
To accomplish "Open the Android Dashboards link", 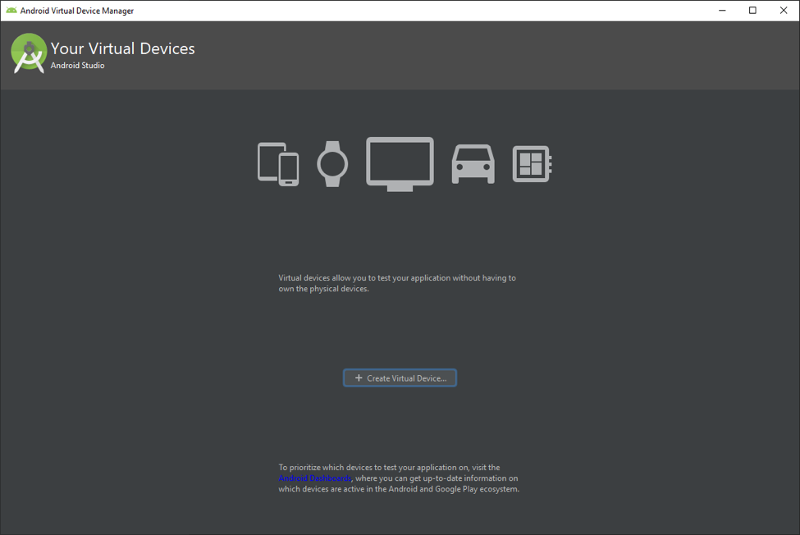I will [x=315, y=478].
